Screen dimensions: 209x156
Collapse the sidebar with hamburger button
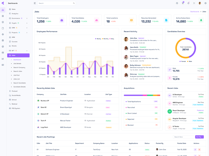coord(35,3)
